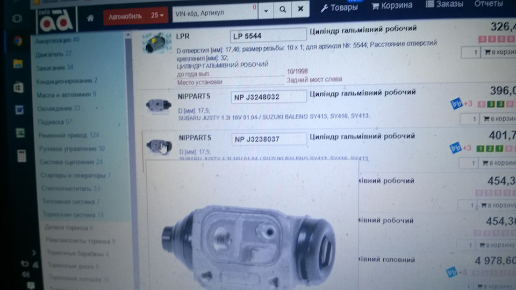Click the LPR cylinder product thumbnail
Viewport: 516px width, 290px height.
coord(157,43)
